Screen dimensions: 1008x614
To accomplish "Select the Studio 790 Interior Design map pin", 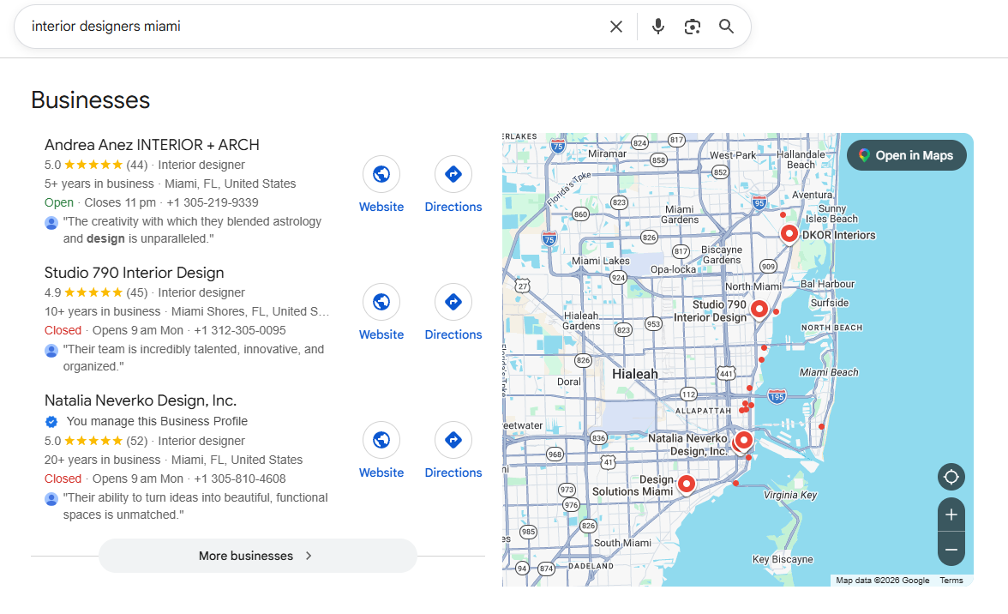I will (x=759, y=310).
